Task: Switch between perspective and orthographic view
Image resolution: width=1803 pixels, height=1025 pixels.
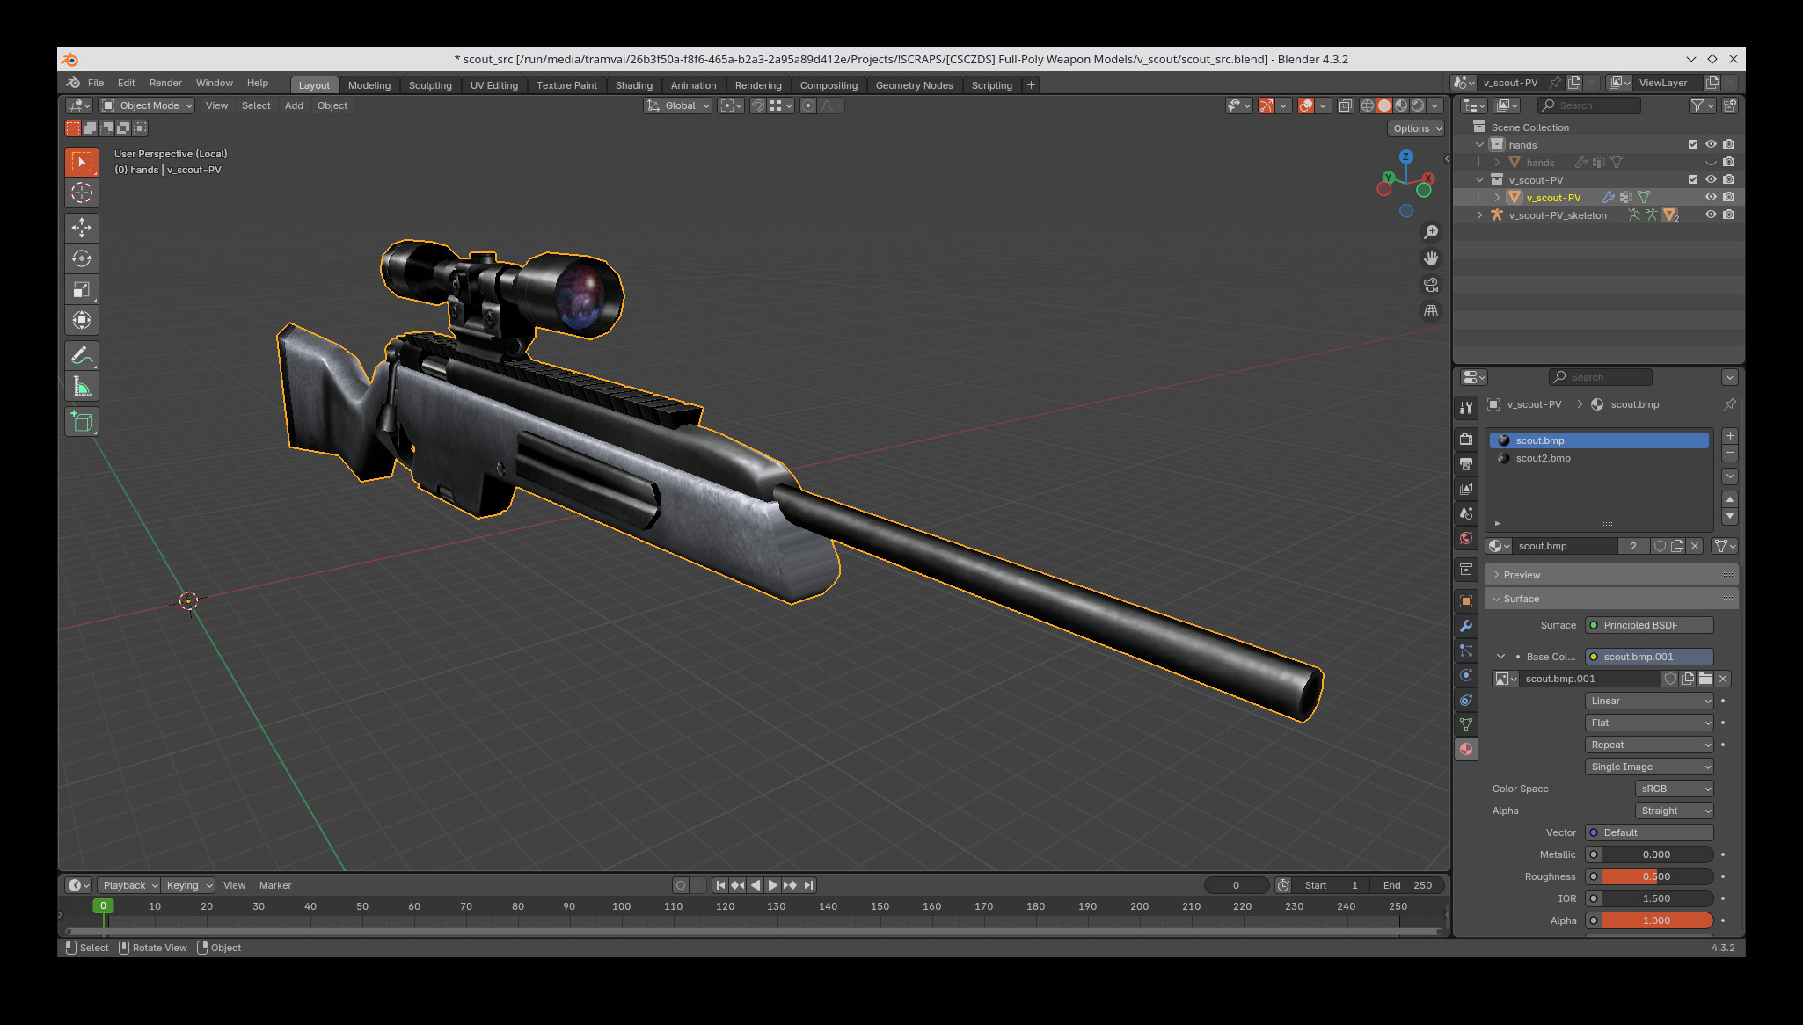Action: 1431,310
